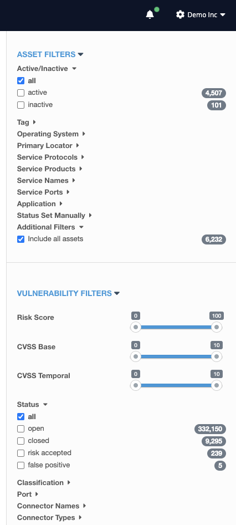The image size is (236, 525).
Task: Expand the Classification filter
Action: (44, 482)
